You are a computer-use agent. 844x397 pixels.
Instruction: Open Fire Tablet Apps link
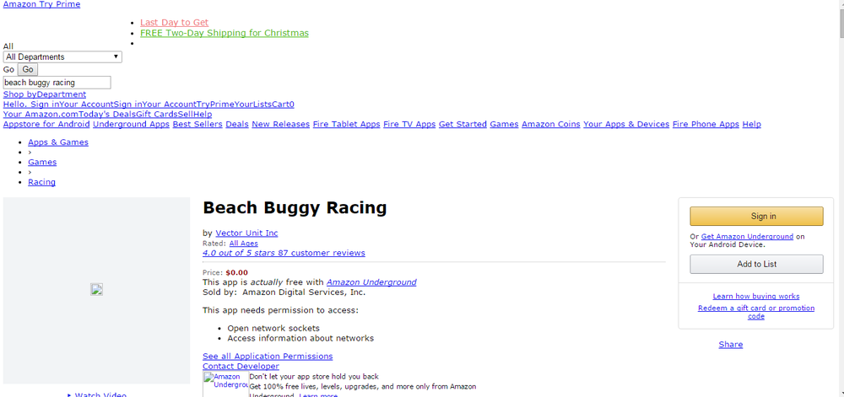click(347, 124)
